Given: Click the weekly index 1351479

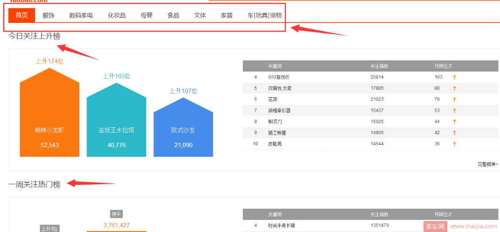Looking at the screenshot, I should tap(380, 226).
